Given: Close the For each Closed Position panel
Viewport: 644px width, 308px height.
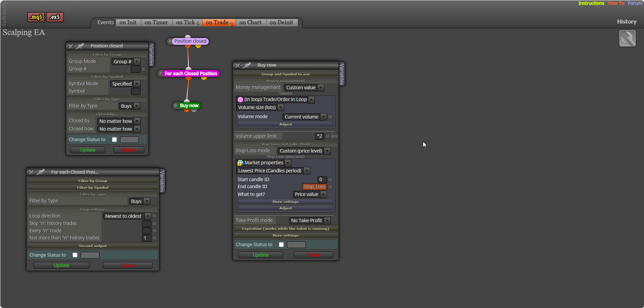Looking at the screenshot, I should coord(31,172).
